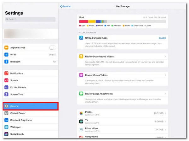Enable Offload Unused Apps

pos(162,38)
